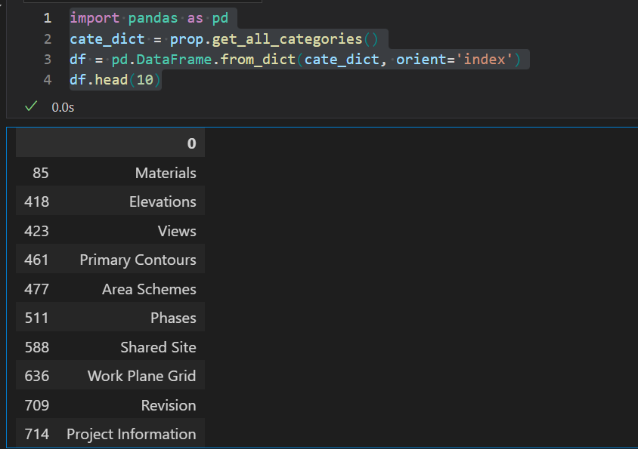Click the Shared Site cell

(158, 347)
